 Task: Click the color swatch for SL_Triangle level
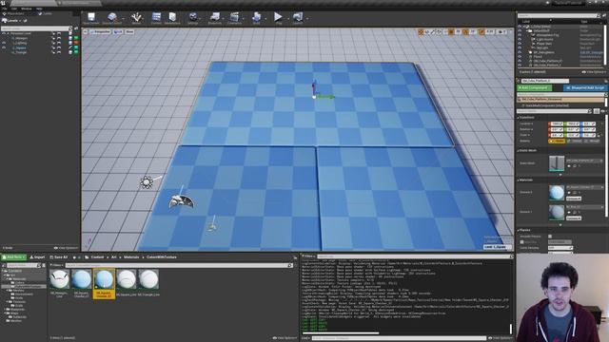[76, 52]
